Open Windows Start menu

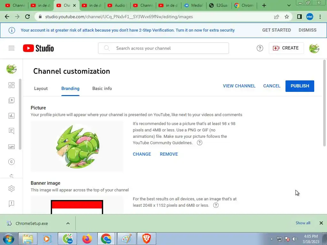(8, 239)
